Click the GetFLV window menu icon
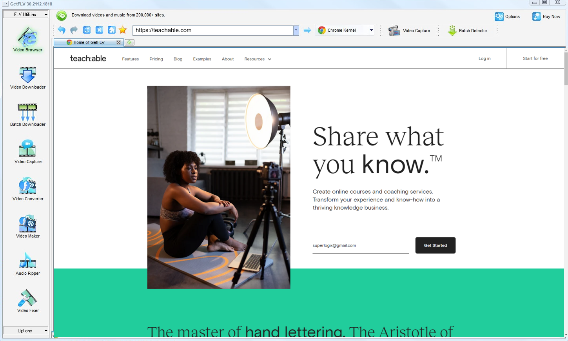 (x=5, y=4)
